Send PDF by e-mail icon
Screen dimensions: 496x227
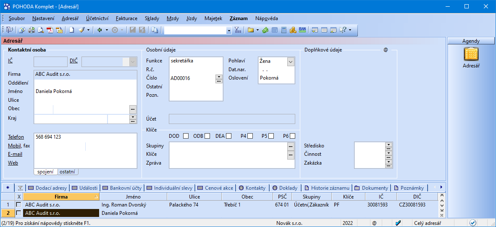tap(59, 30)
